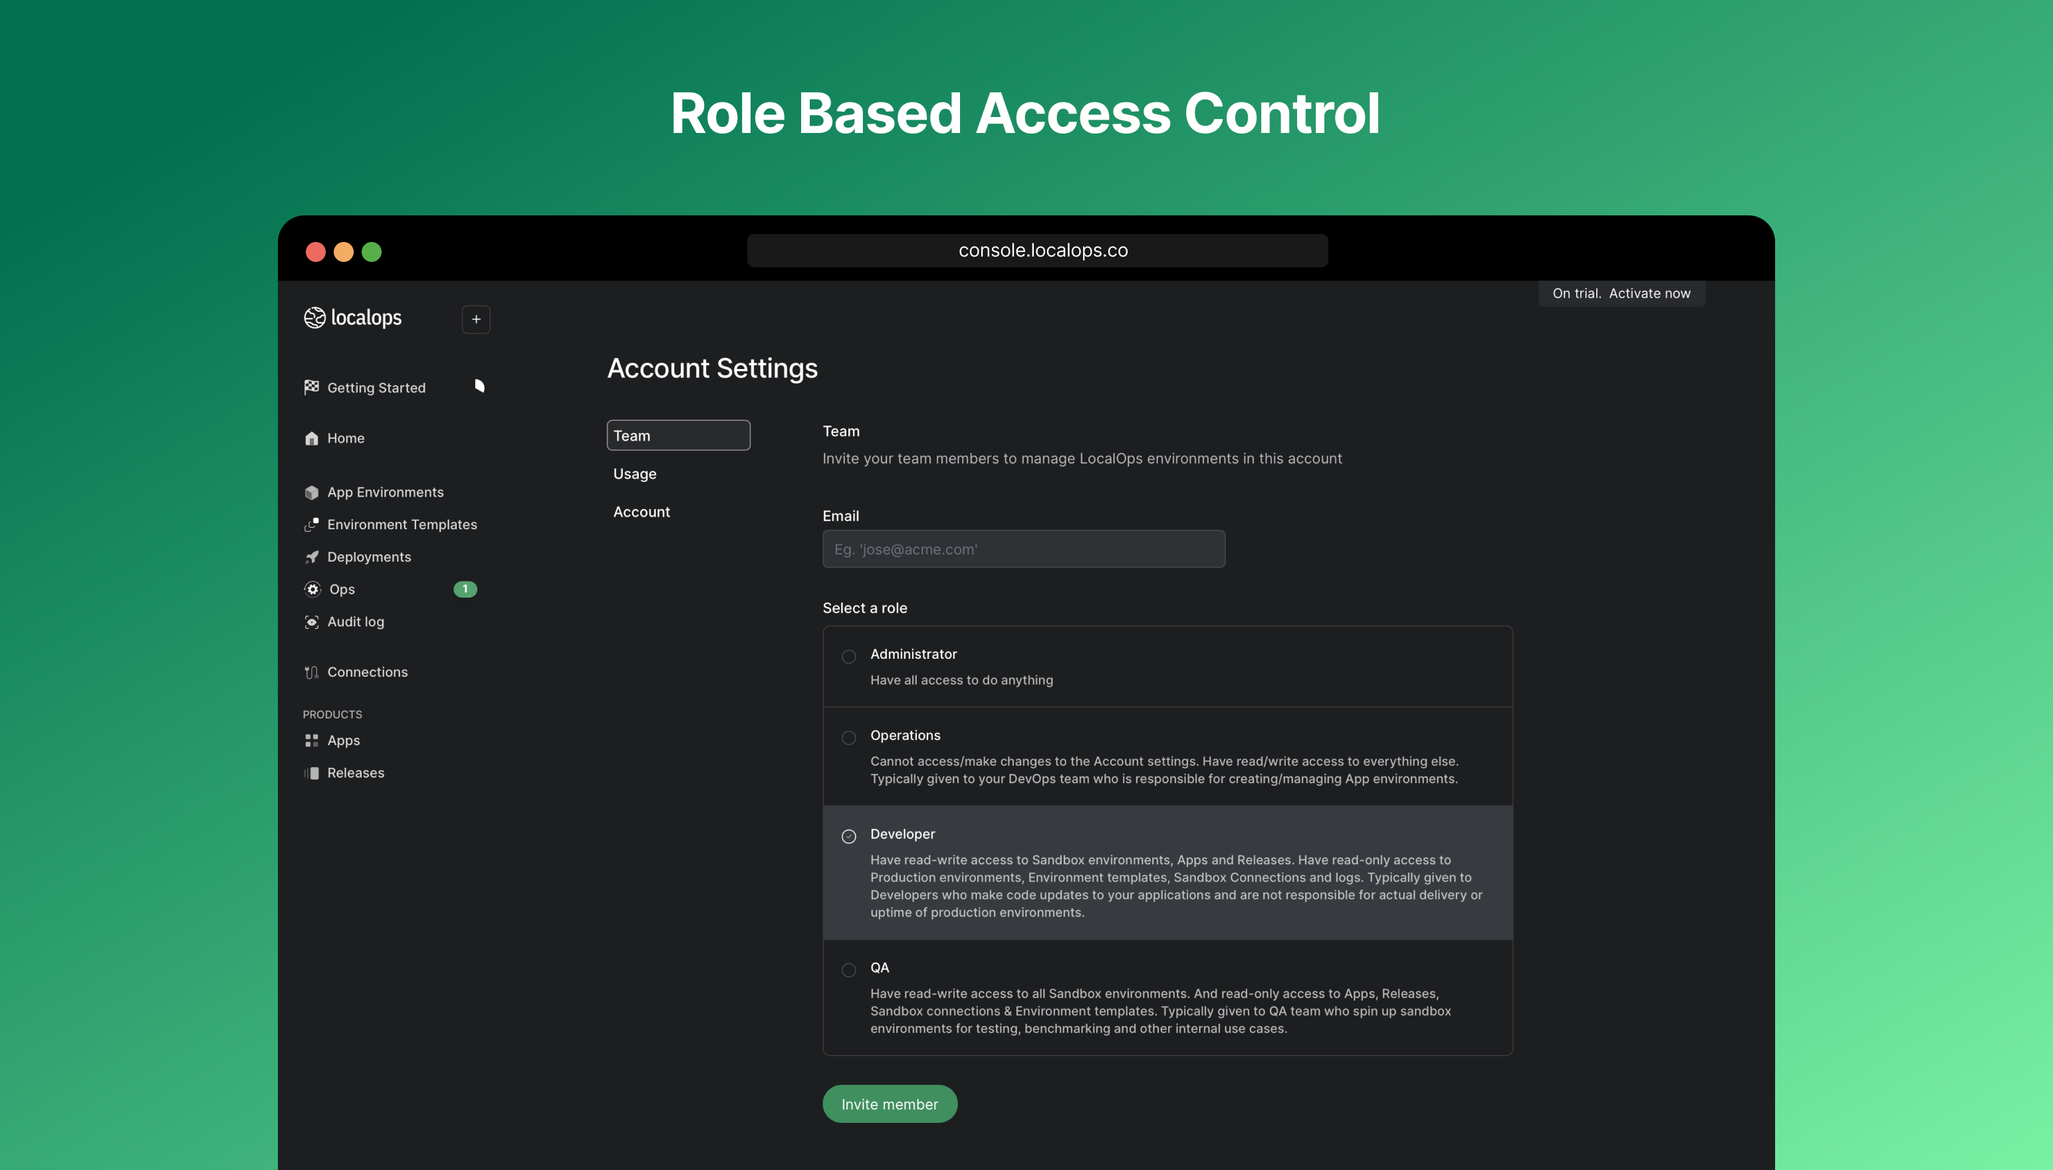Click the Deployments rocket icon
2053x1170 pixels.
(312, 557)
